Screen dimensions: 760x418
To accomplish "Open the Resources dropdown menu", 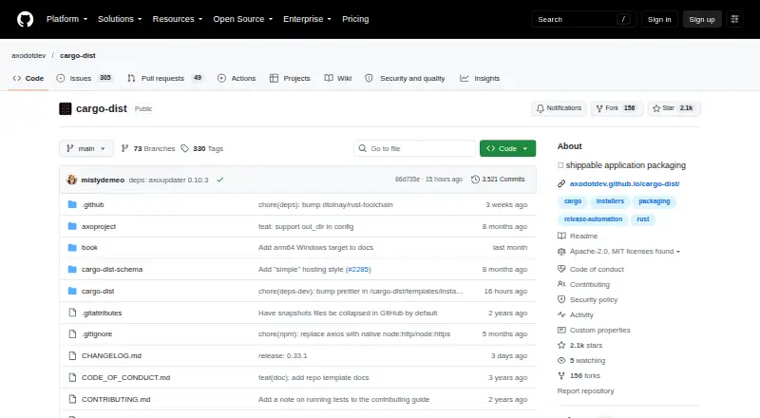I will (178, 19).
